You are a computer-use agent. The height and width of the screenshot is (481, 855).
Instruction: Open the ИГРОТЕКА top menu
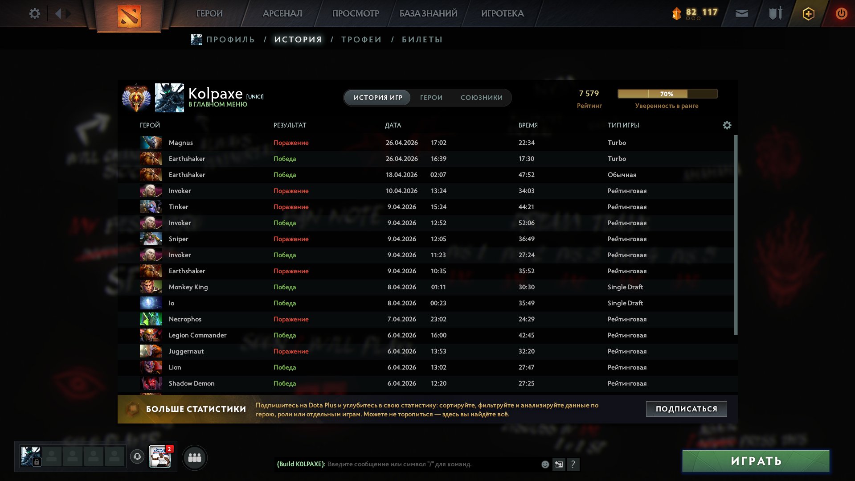502,13
